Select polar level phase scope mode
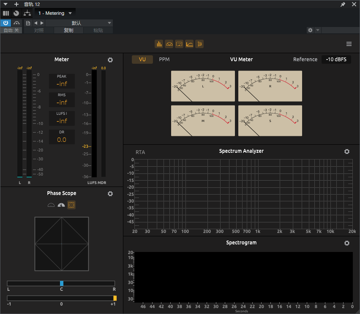This screenshot has height=314, width=360. click(61, 205)
